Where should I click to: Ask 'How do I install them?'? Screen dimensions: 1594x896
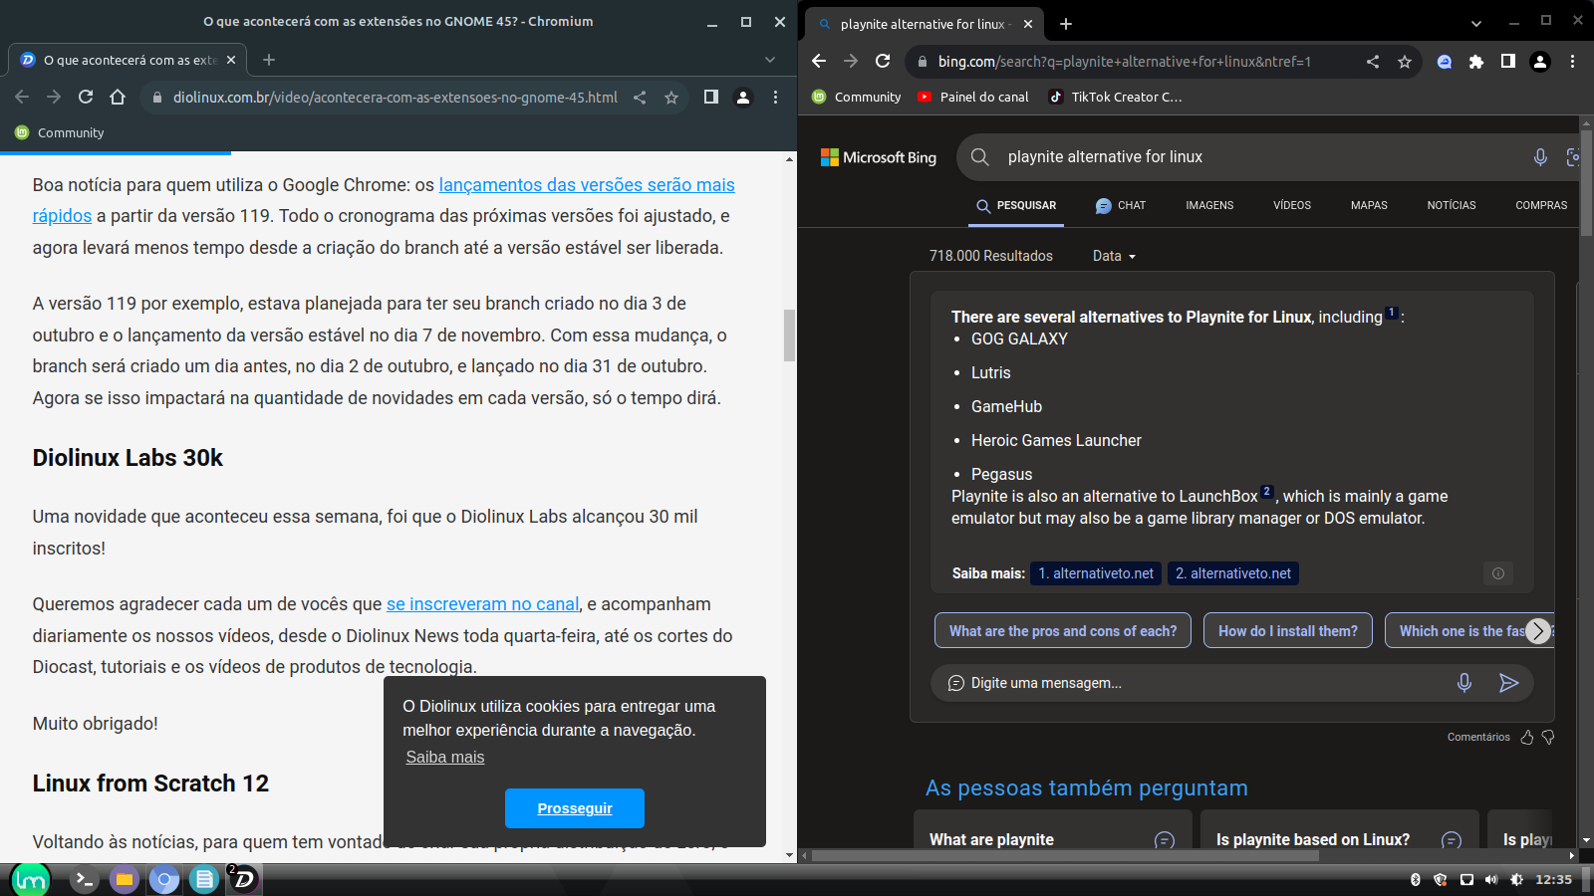tap(1288, 631)
